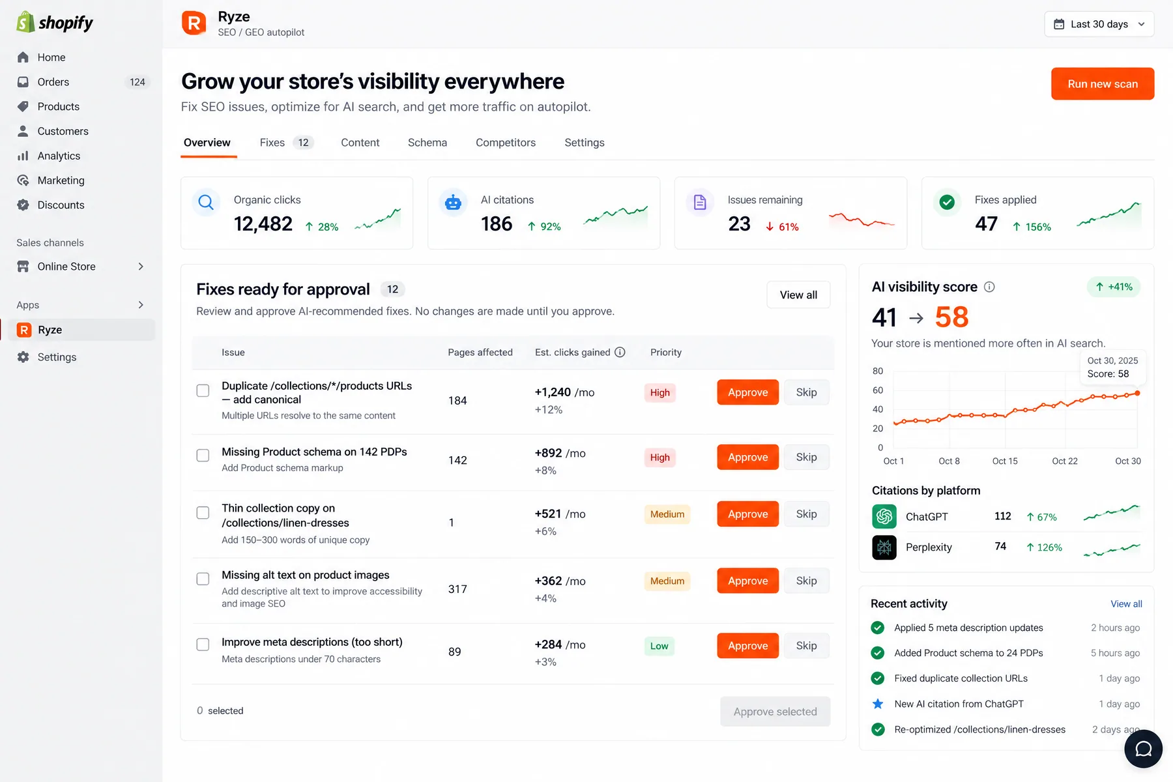This screenshot has width=1173, height=782.
Task: Approve the Thin collection copy fix
Action: [x=747, y=514]
